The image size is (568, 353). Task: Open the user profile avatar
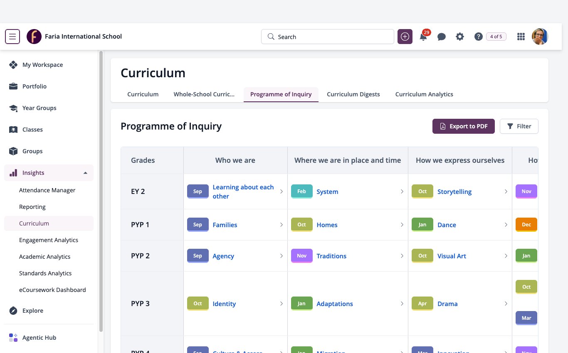(540, 37)
